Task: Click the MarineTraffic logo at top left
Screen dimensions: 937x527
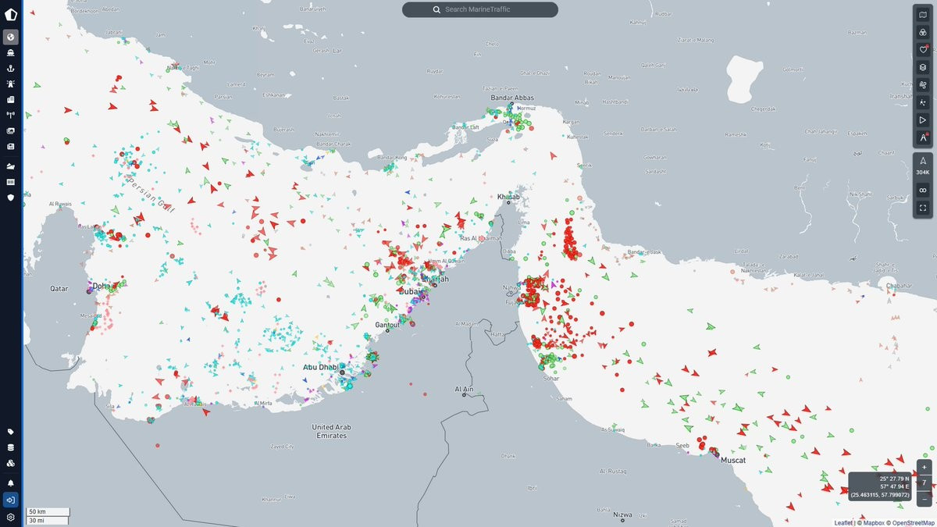Action: click(11, 15)
